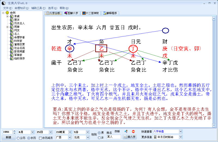The height and width of the screenshot is (142, 218).
Task: Click the red 乾造 label
Action: [56, 49]
